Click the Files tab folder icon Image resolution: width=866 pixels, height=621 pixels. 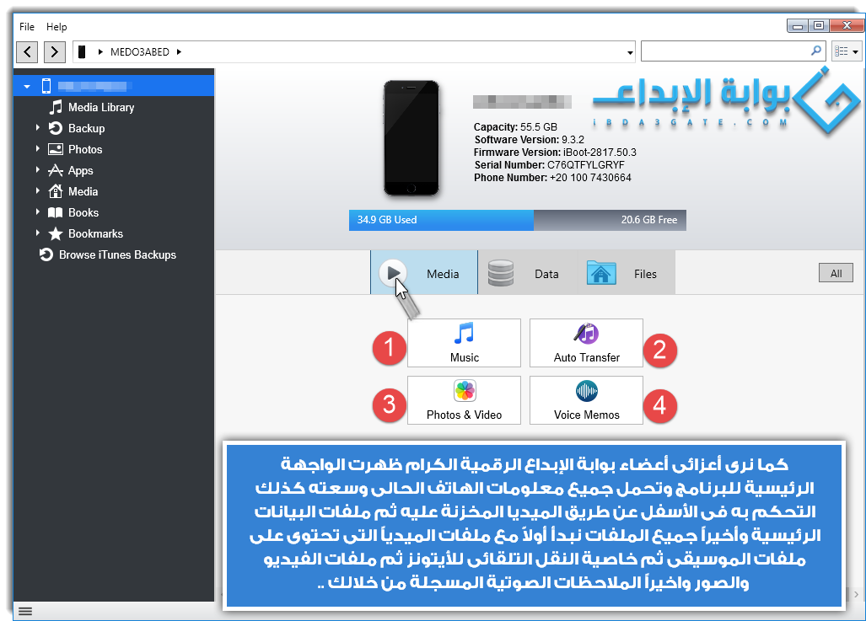601,273
